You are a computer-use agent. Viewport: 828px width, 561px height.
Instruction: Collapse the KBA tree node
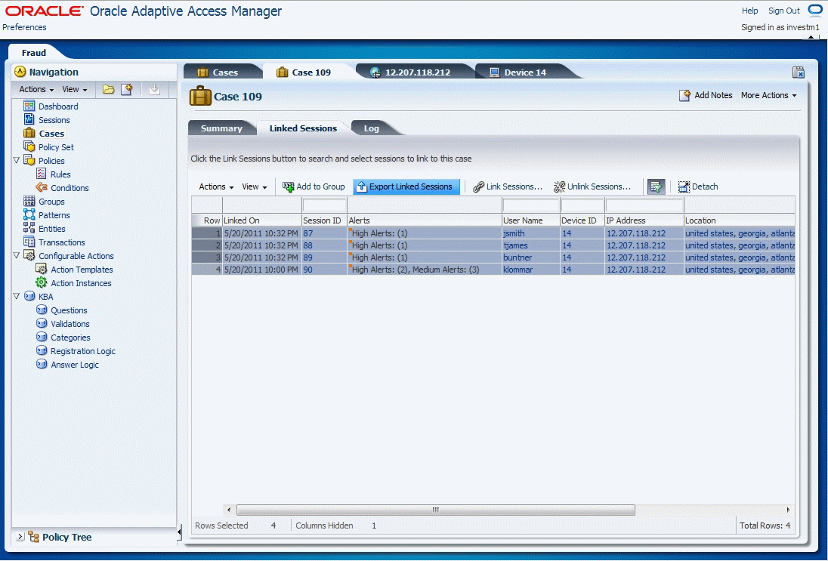pos(16,296)
